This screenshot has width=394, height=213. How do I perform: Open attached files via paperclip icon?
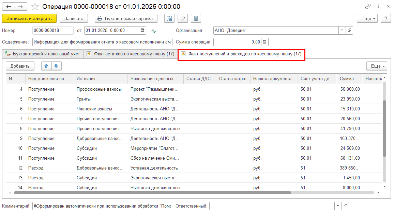[x=182, y=18]
